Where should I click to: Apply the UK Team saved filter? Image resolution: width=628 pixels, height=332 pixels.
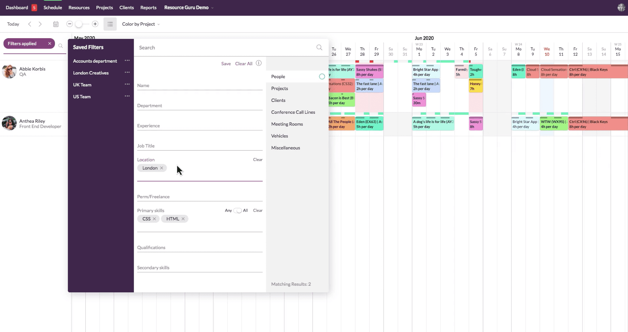[82, 85]
